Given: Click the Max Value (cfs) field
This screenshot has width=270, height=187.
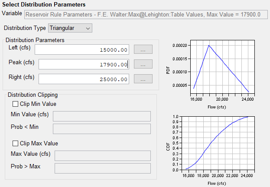Looking at the screenshot, I should coord(103,155).
